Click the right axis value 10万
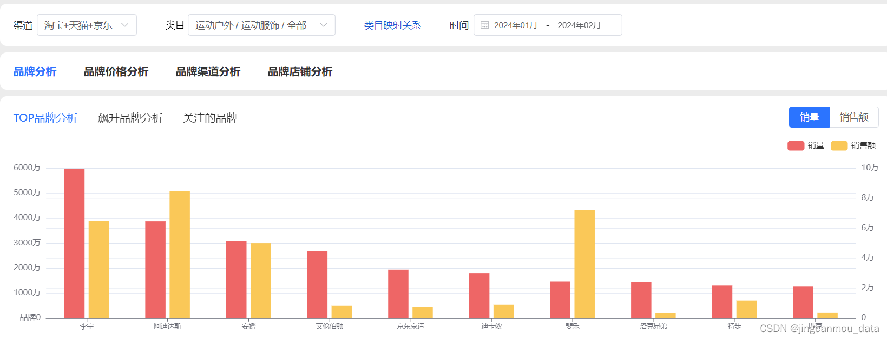Image resolution: width=887 pixels, height=339 pixels. point(870,168)
